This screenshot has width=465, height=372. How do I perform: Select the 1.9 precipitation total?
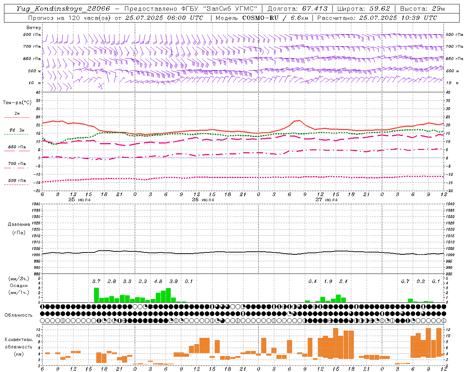[328, 281]
